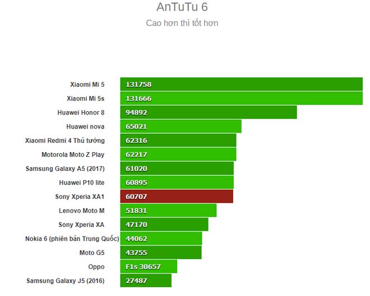Select the Sony Xperia XA1 label
This screenshot has width=370, height=296.
click(80, 197)
